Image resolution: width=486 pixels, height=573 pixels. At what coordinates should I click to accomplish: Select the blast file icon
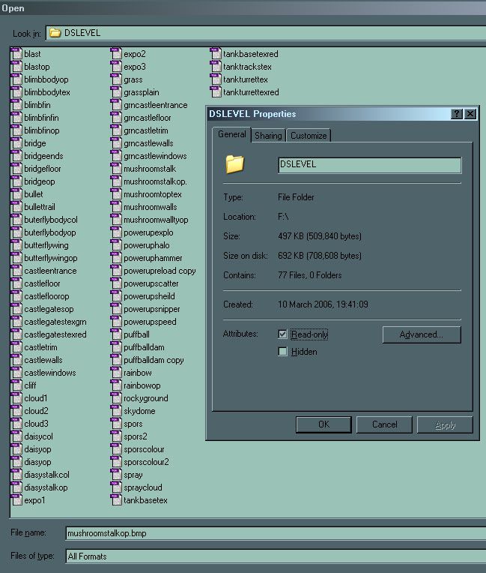(16, 54)
